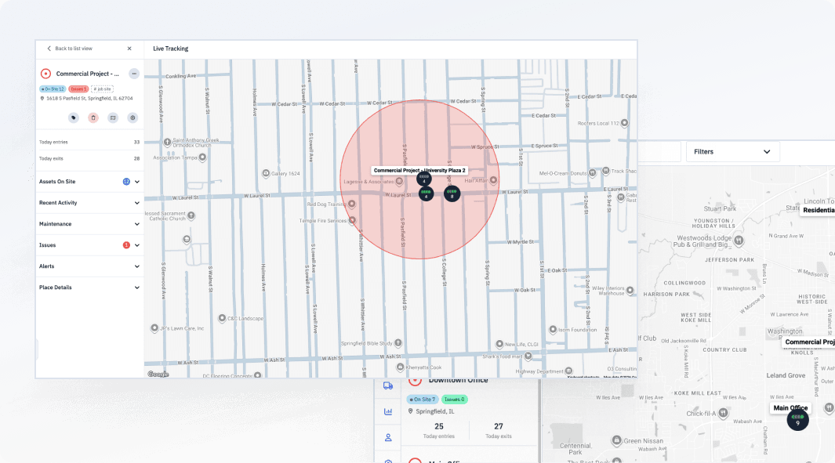This screenshot has height=463, width=835.
Task: Select the red Issues 1 badge
Action: click(x=78, y=89)
